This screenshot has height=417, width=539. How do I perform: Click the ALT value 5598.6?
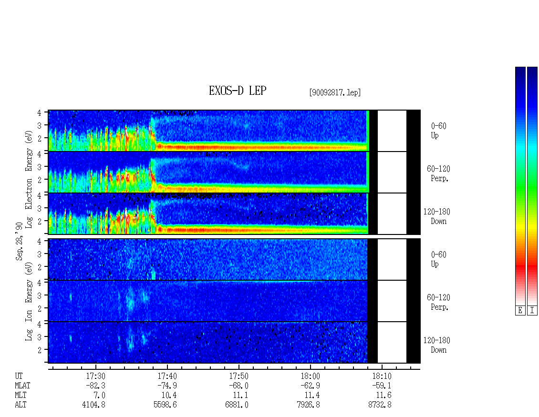(x=166, y=405)
